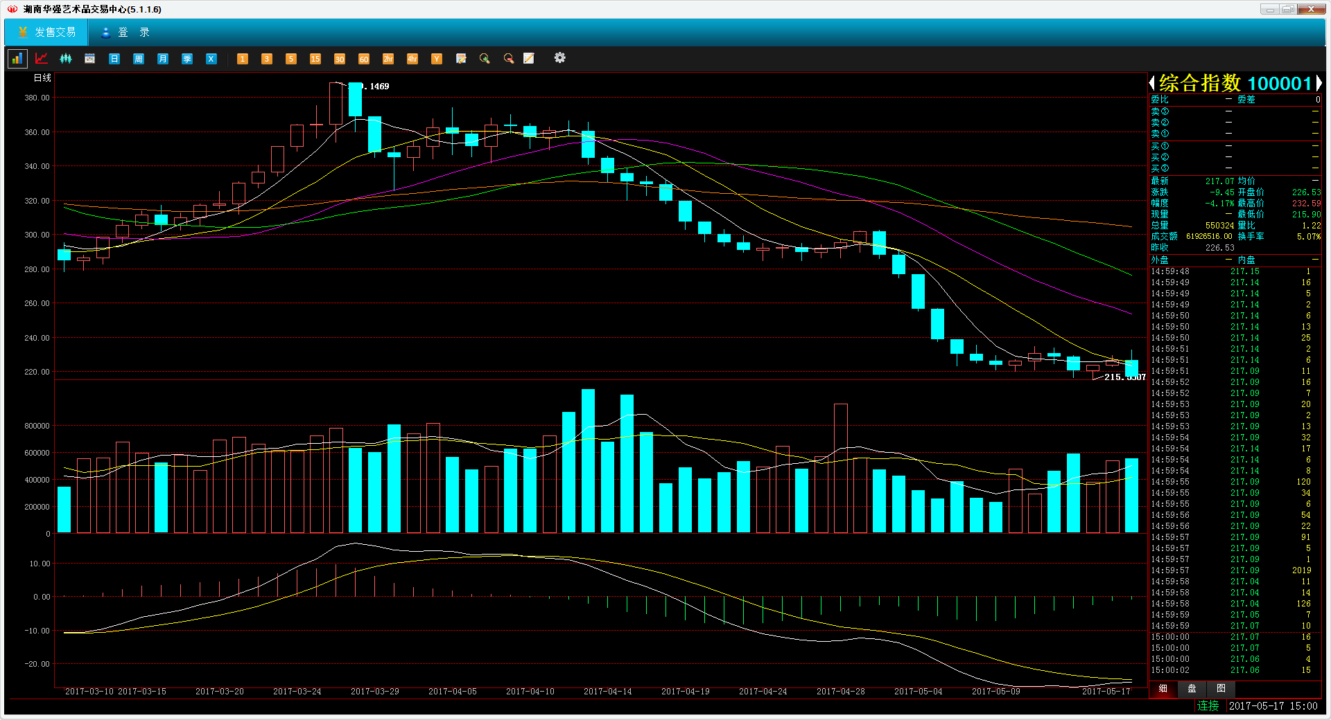Click the 215.9307 low price marker
The width and height of the screenshot is (1331, 720).
coord(1124,377)
